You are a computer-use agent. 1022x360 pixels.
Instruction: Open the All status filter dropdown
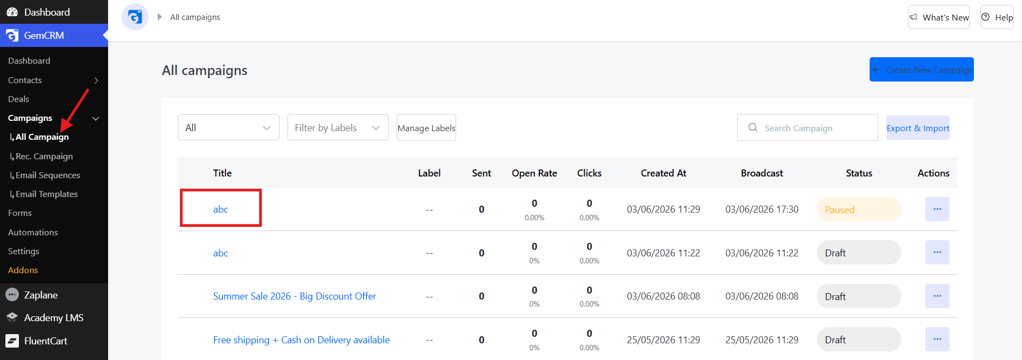pyautogui.click(x=229, y=127)
